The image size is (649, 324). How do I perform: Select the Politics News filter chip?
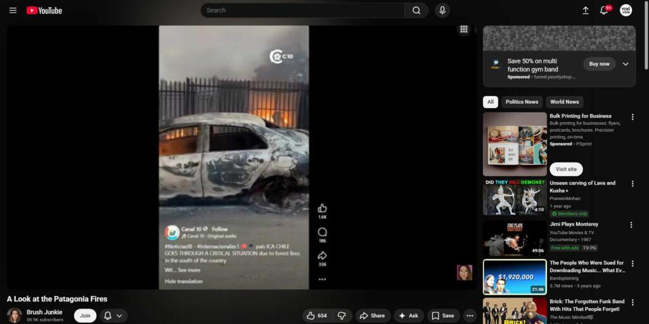(x=522, y=102)
